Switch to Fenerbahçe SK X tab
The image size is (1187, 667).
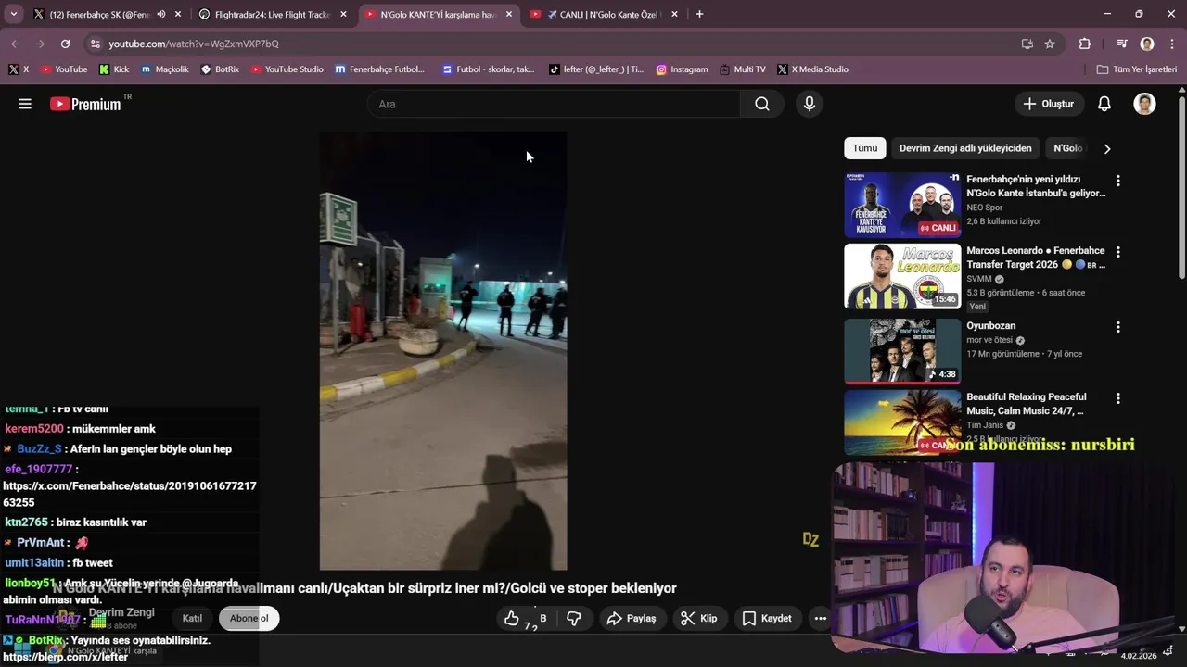tap(99, 14)
